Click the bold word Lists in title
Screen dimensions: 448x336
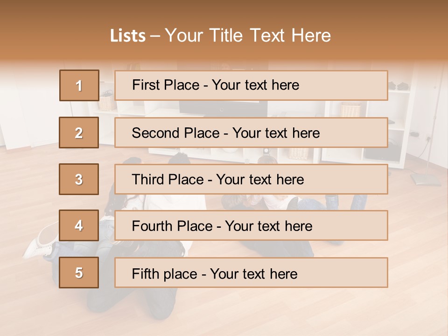tap(128, 36)
